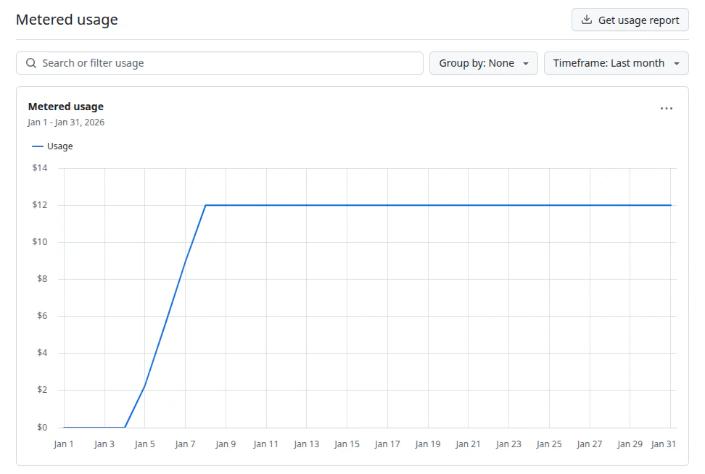Click the magnifying glass search icon

(x=31, y=63)
